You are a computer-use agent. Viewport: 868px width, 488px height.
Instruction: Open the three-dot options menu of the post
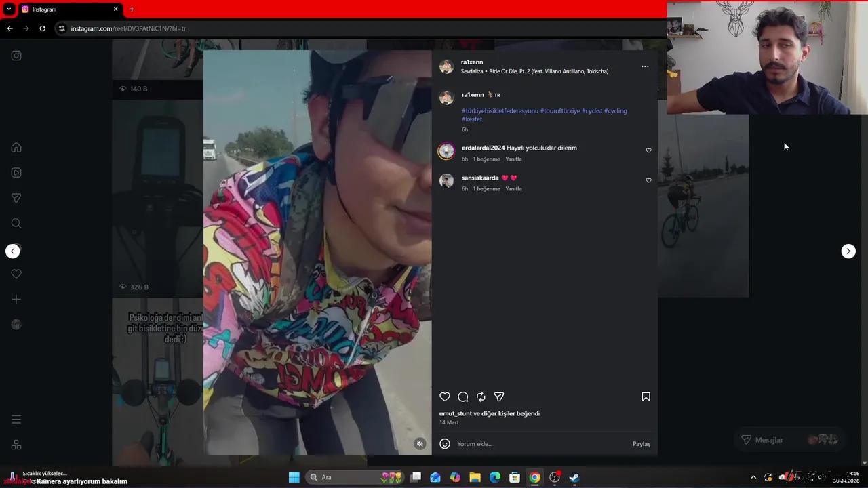pos(645,66)
